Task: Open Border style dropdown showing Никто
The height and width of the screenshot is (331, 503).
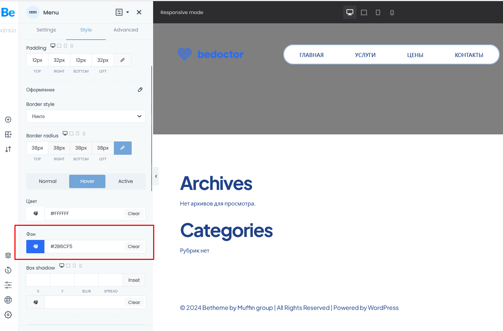Action: pyautogui.click(x=86, y=116)
